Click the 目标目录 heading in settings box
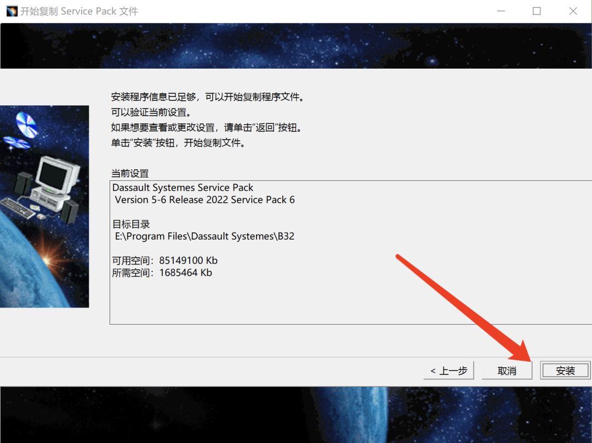This screenshot has height=443, width=592. tap(131, 224)
